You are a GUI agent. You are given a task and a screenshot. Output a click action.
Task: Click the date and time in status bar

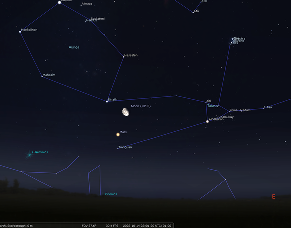click(x=147, y=226)
